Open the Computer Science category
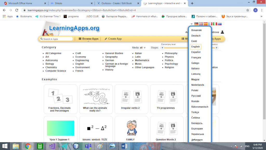Viewport: 266px width, 150px height. (x=56, y=71)
